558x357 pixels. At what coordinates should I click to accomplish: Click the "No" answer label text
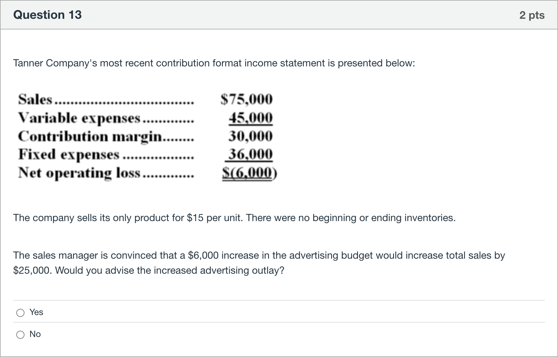click(35, 334)
